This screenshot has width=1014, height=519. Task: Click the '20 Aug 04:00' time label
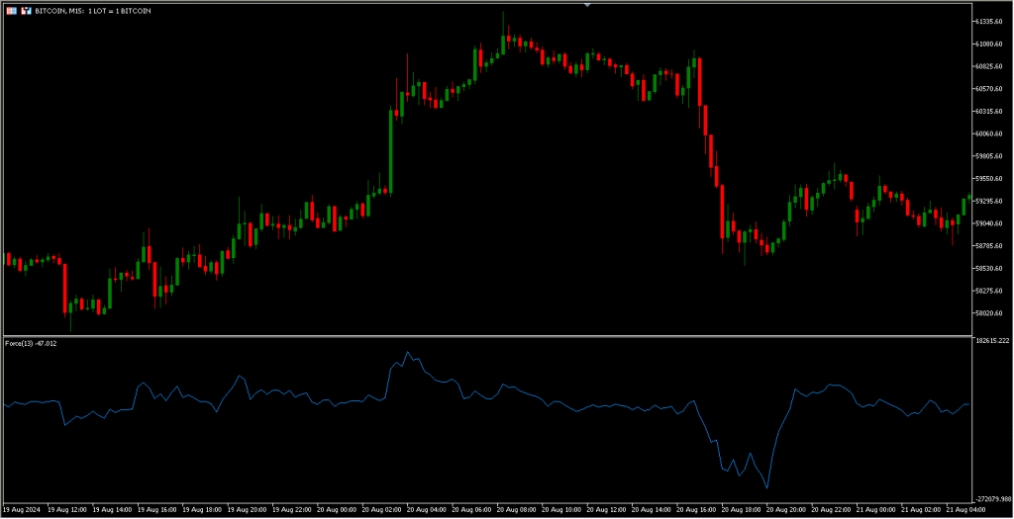click(x=427, y=509)
